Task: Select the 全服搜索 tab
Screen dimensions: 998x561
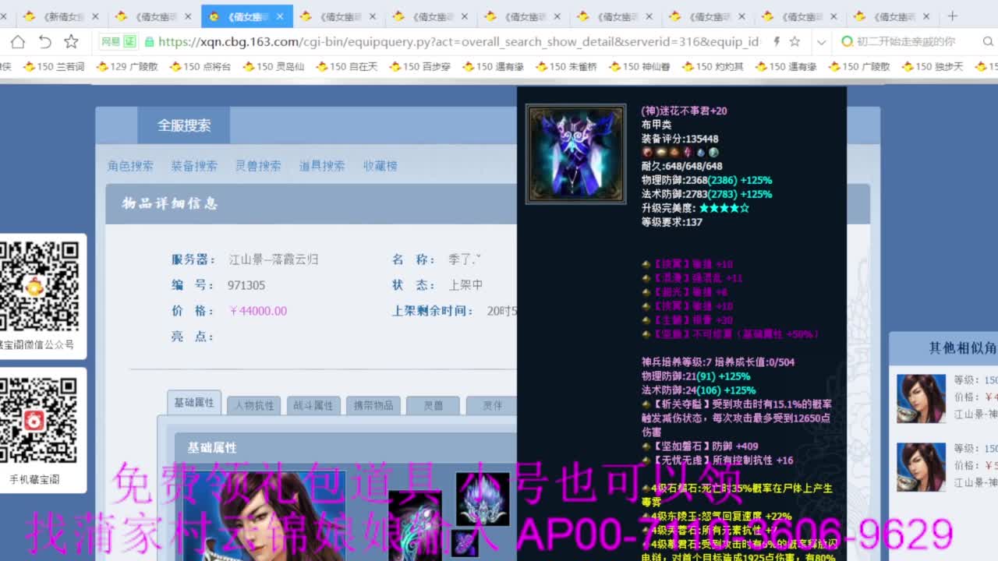Action: (x=183, y=125)
